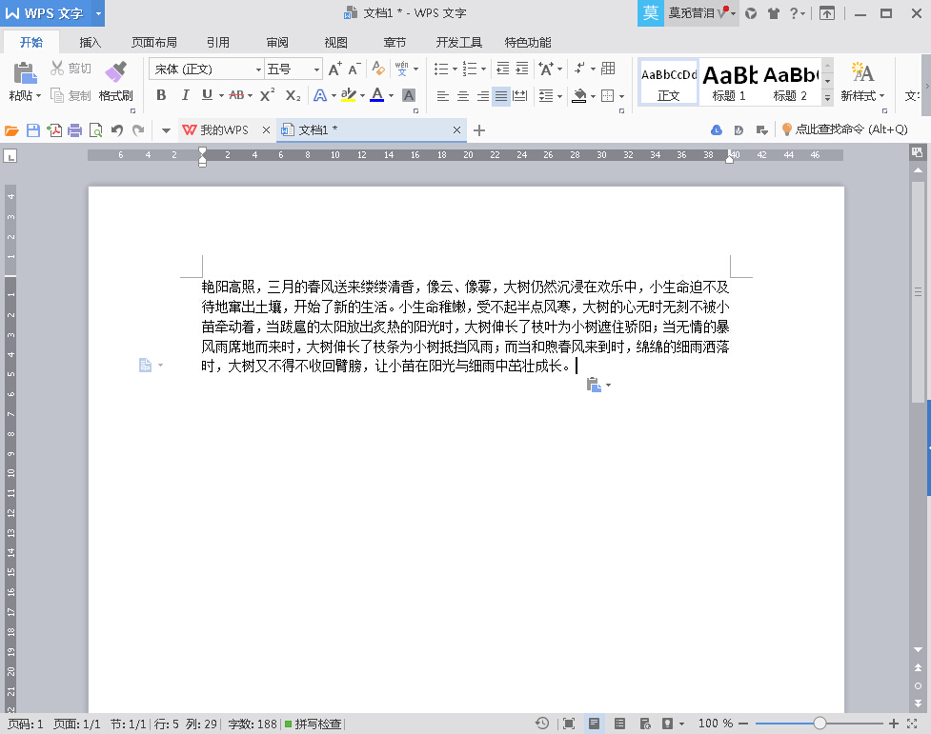Expand the font size dropdown 五号
The width and height of the screenshot is (931, 734).
(317, 69)
